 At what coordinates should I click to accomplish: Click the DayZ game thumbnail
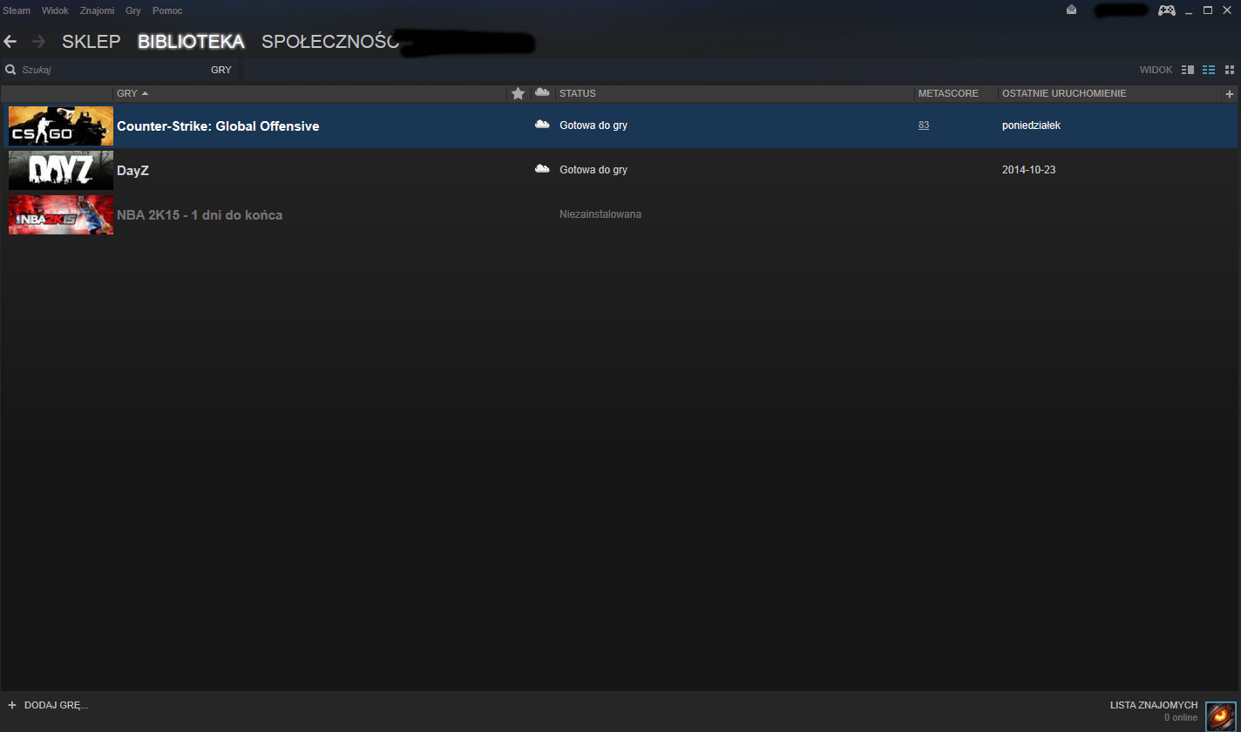click(61, 170)
